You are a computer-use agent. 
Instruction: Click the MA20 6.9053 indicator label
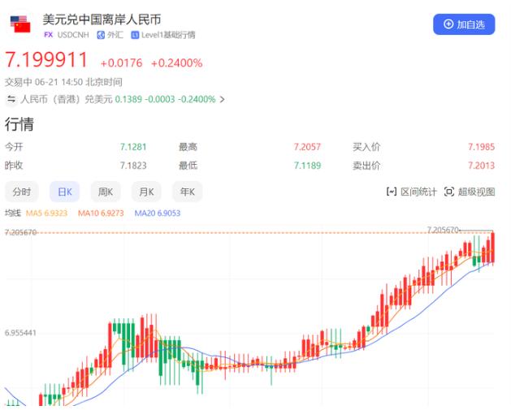point(158,214)
